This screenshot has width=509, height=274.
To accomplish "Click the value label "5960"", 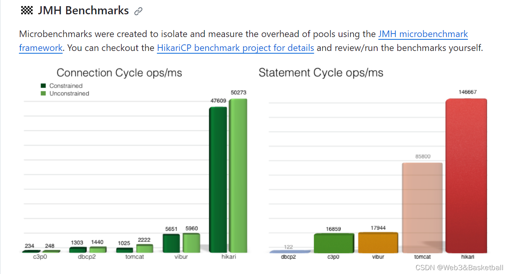I will (191, 228).
